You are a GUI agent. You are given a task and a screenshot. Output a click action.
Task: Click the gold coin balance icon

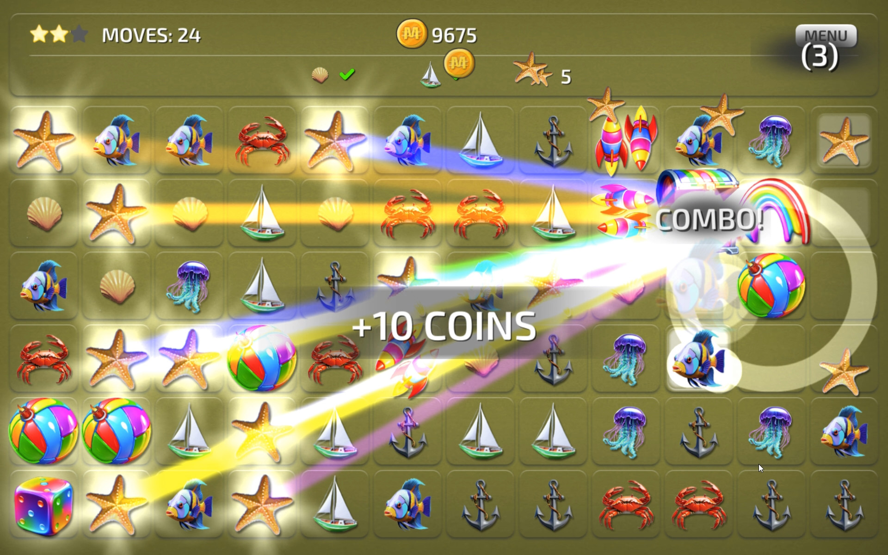click(x=411, y=34)
